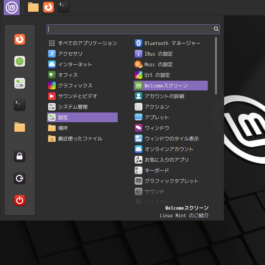Click the application list scrollbar
This screenshot has height=265, width=265.
216,65
